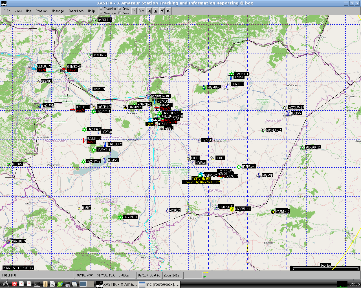Pan the map right with arrow button

pos(168,11)
